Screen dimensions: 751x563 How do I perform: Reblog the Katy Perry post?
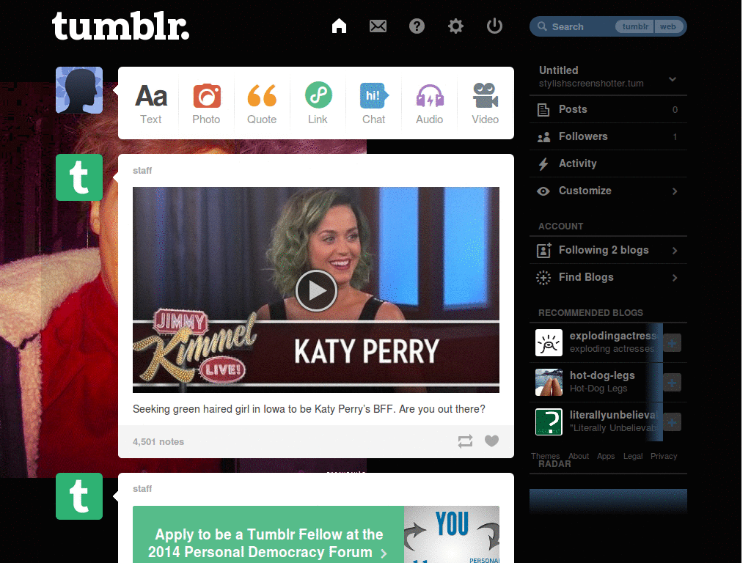[x=465, y=441]
